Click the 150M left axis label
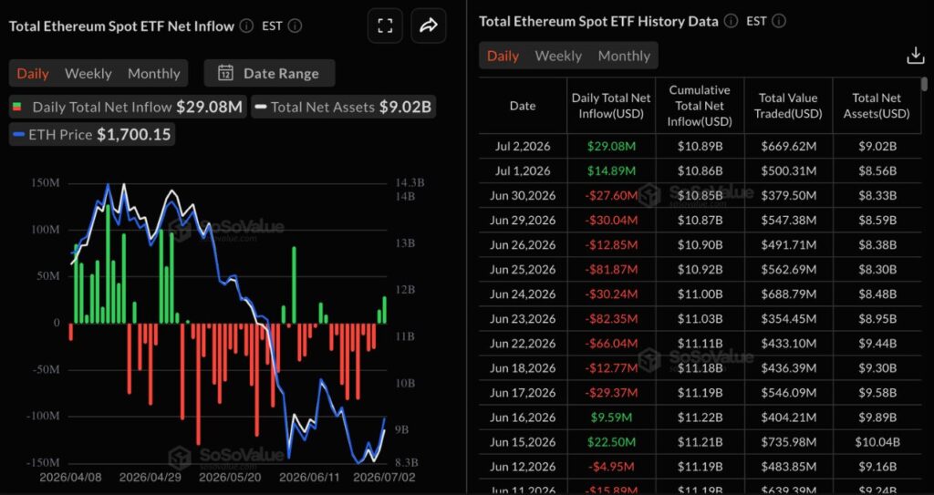 (46, 183)
